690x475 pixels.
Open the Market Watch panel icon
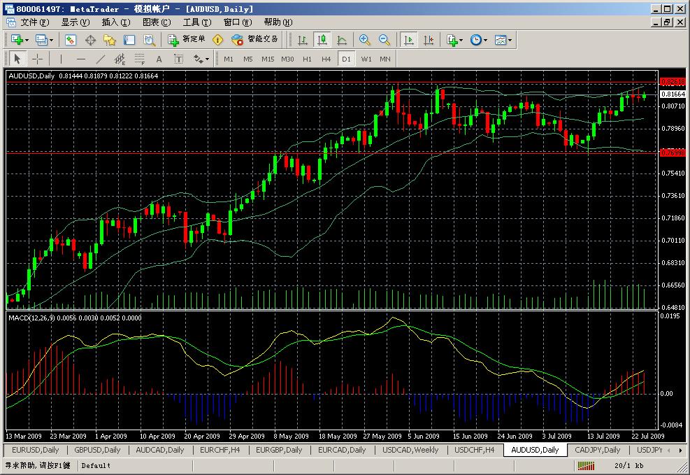(x=70, y=40)
